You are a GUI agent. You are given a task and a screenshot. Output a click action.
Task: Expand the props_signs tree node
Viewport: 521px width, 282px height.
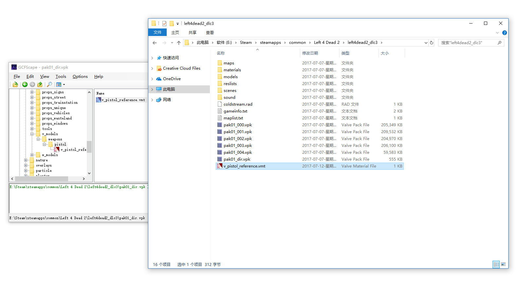click(32, 92)
